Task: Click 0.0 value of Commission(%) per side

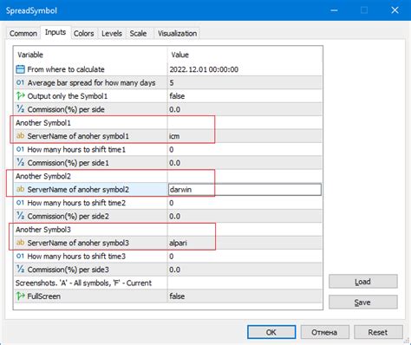Action: pyautogui.click(x=175, y=109)
